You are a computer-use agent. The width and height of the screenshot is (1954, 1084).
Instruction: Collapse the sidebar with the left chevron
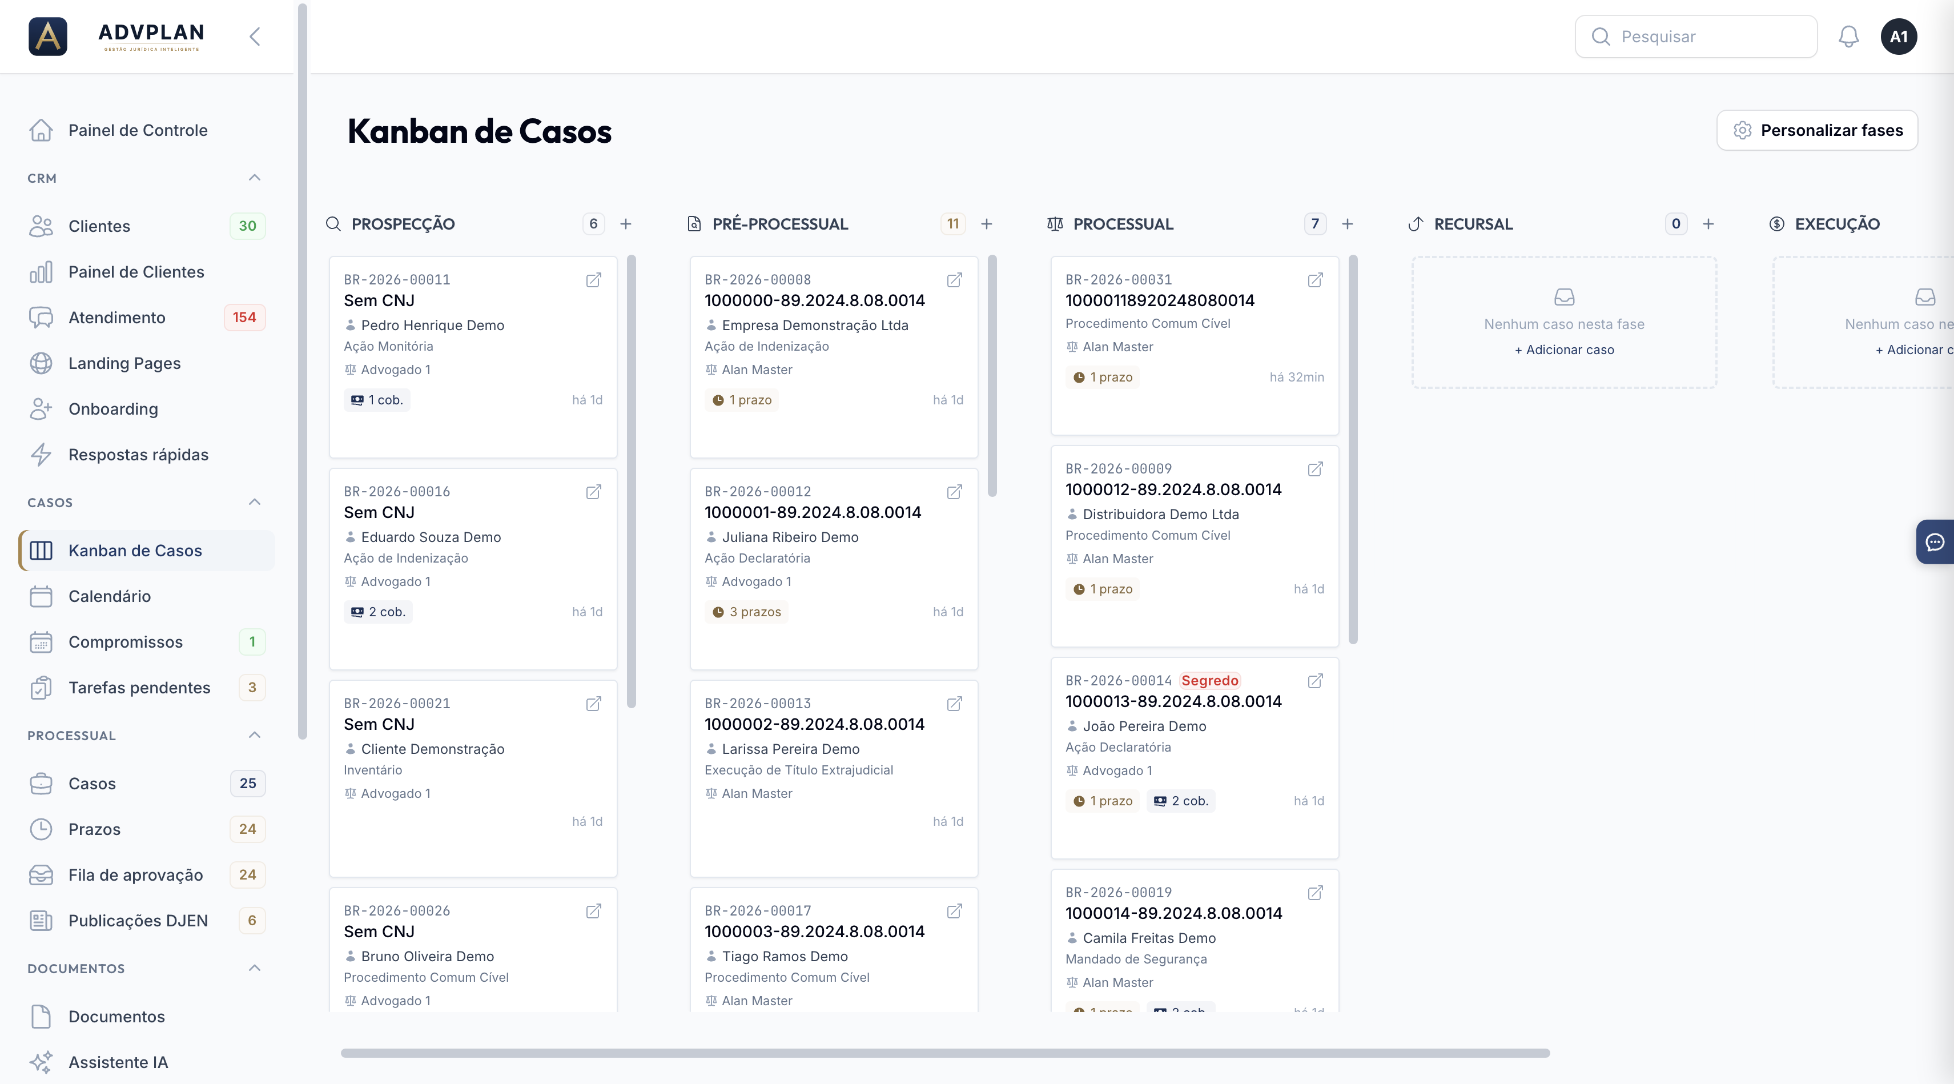[x=255, y=37]
